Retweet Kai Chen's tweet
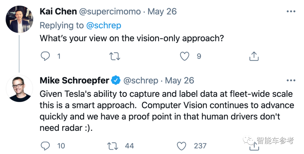The height and width of the screenshot is (154, 304). [x=115, y=56]
